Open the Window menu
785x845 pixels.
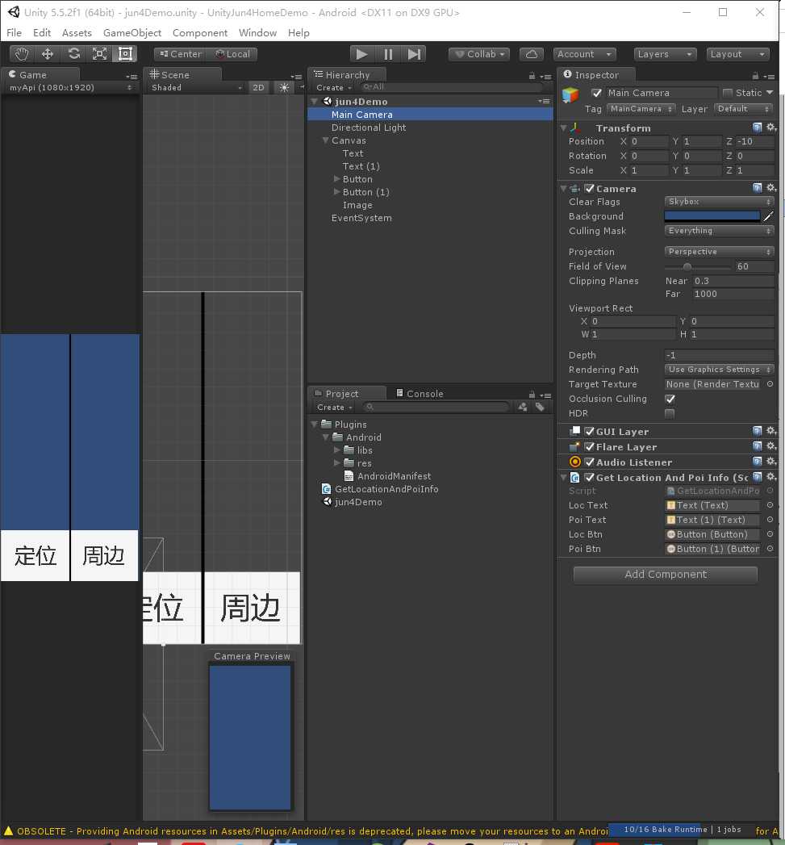[x=257, y=33]
